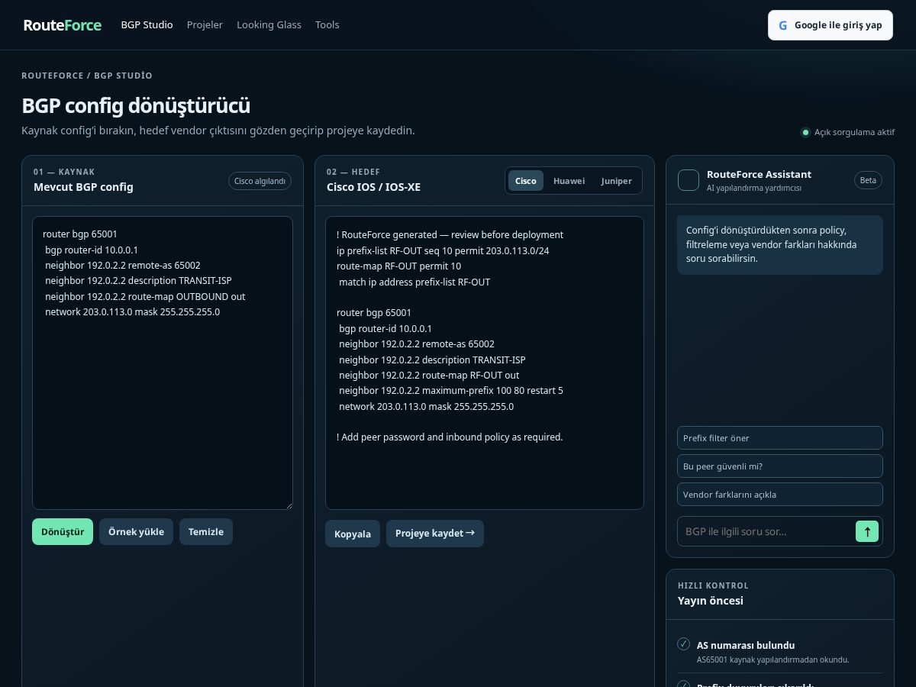Focus the source BGP config textarea

point(163,363)
